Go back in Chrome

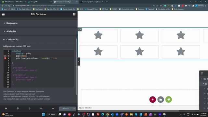point(2,6)
